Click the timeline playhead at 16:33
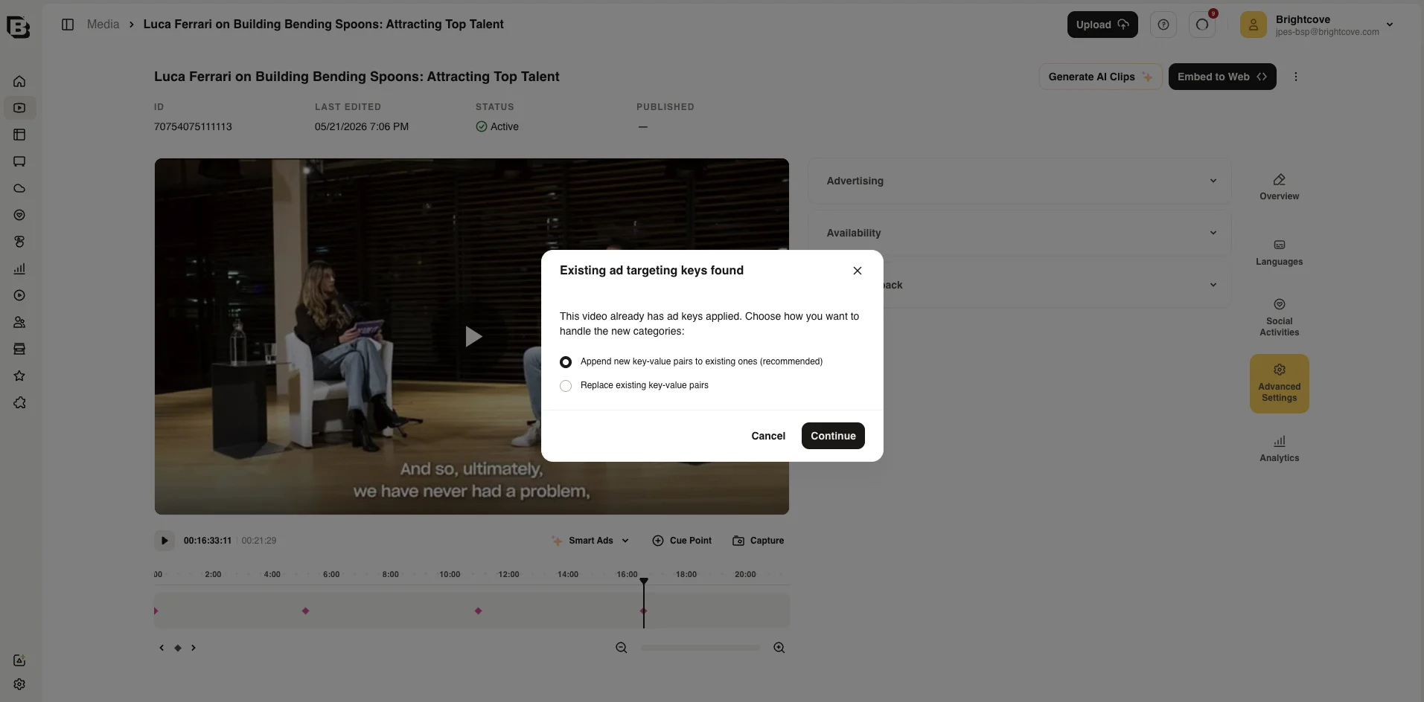This screenshot has width=1424, height=702. [644, 603]
